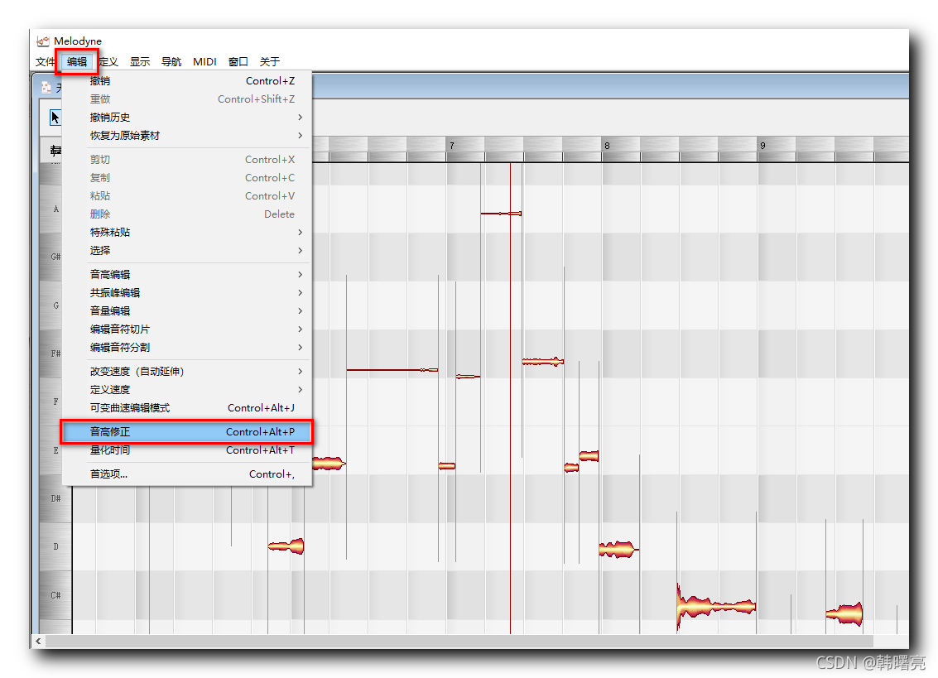Expand 改变速度（自动延伸）submenu
Viewport: 938px width, 678px height.
tap(187, 372)
